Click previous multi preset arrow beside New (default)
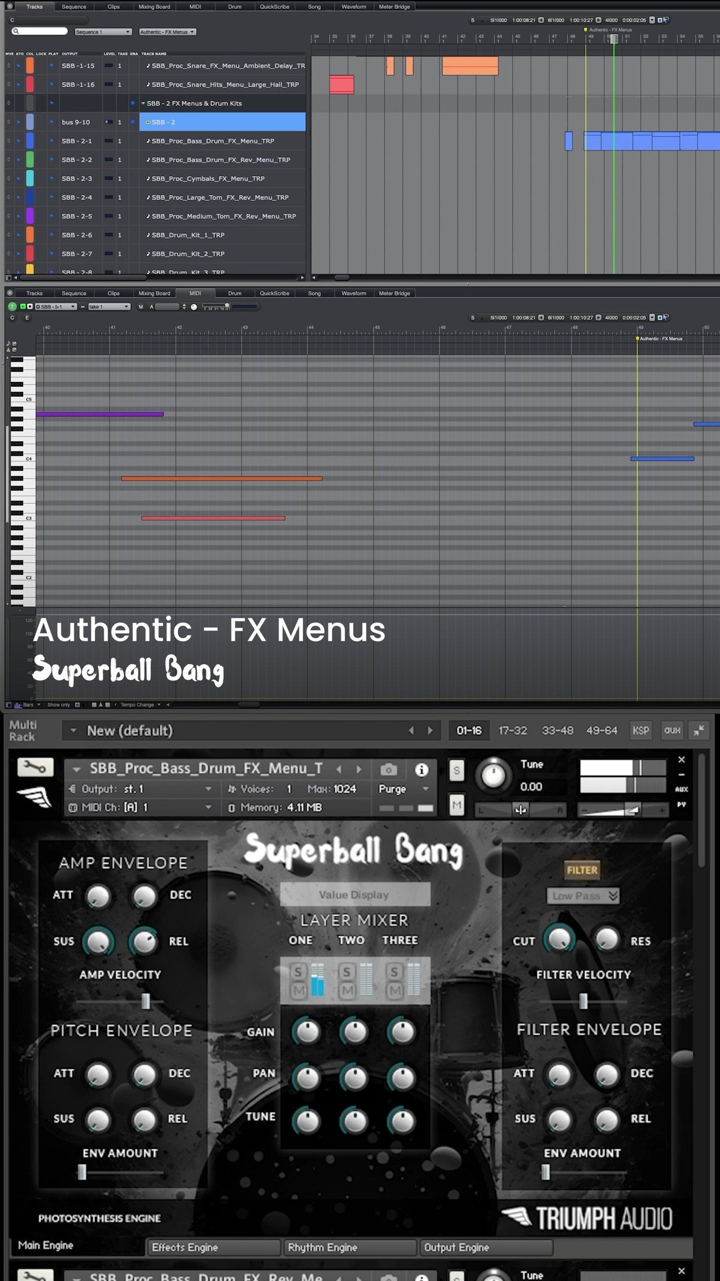Image resolution: width=720 pixels, height=1281 pixels. coord(411,731)
